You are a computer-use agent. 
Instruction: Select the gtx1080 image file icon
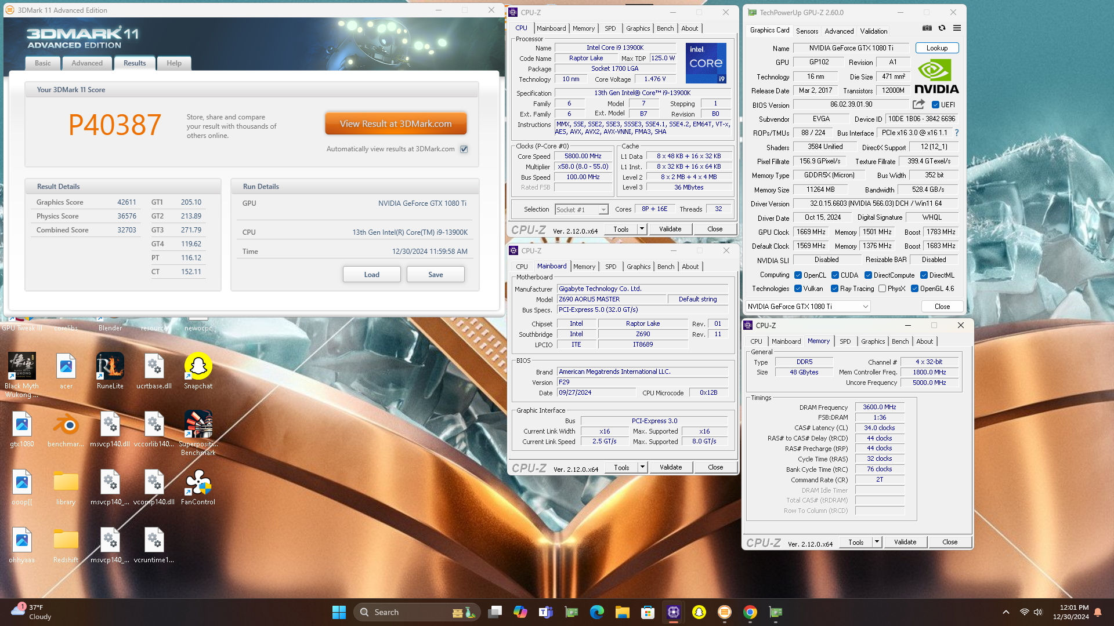(x=22, y=430)
